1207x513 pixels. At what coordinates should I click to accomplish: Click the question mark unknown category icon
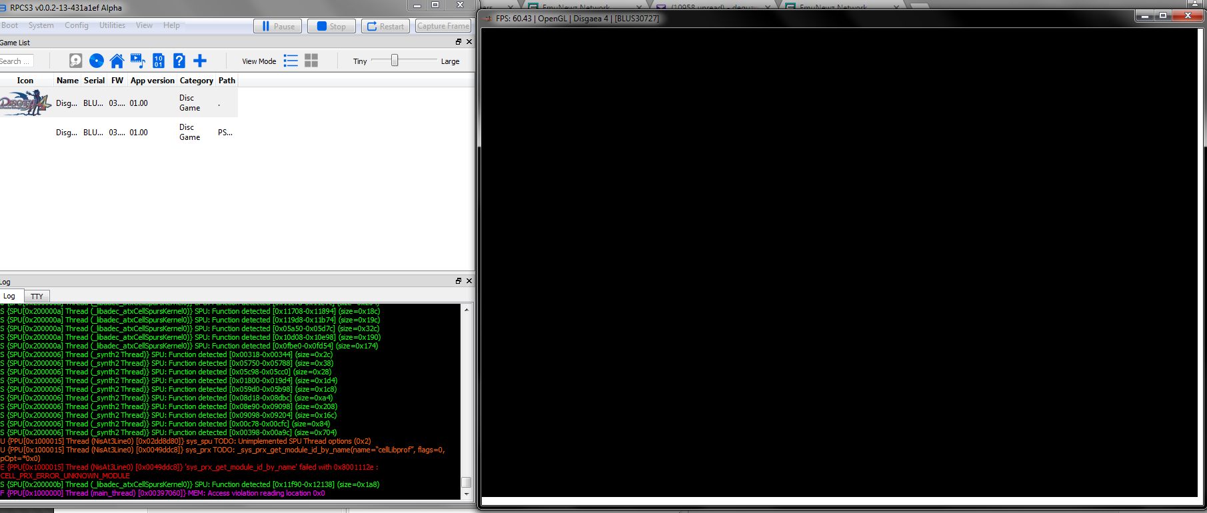tap(179, 61)
